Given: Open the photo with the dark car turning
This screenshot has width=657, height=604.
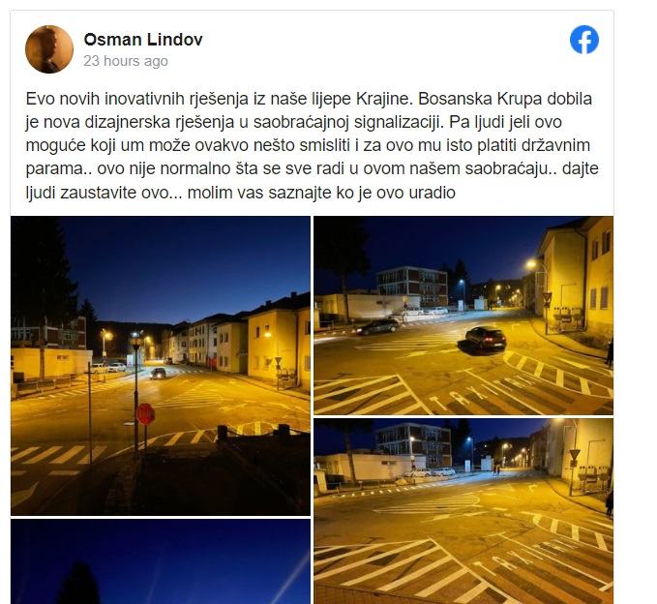Looking at the screenshot, I should click(463, 316).
